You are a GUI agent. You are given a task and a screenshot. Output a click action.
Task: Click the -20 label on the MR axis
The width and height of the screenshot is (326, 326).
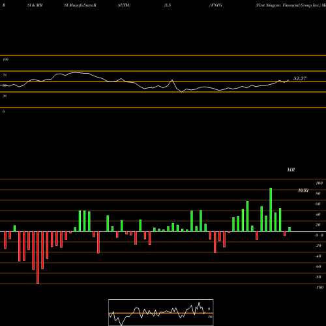(x=318, y=246)
